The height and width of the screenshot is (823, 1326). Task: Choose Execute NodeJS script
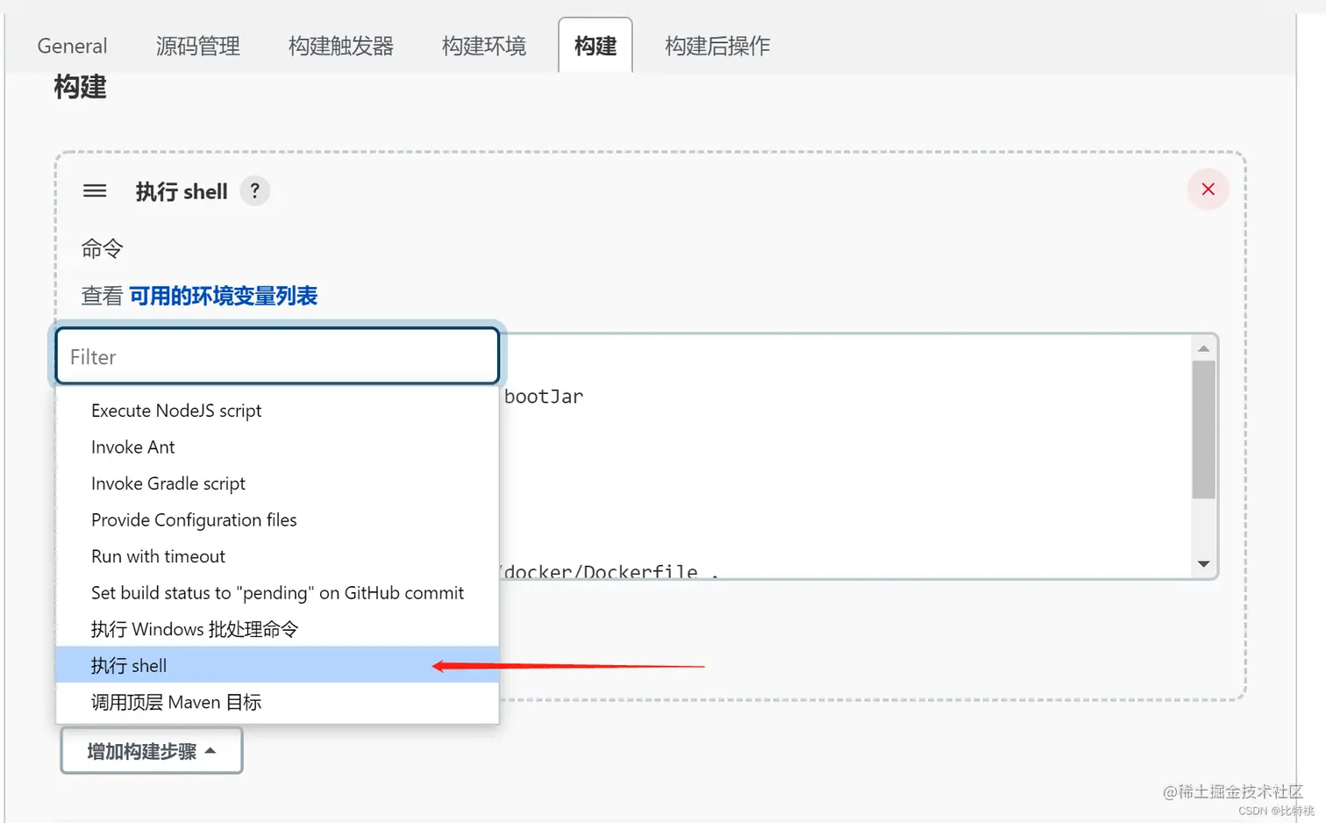(x=277, y=411)
